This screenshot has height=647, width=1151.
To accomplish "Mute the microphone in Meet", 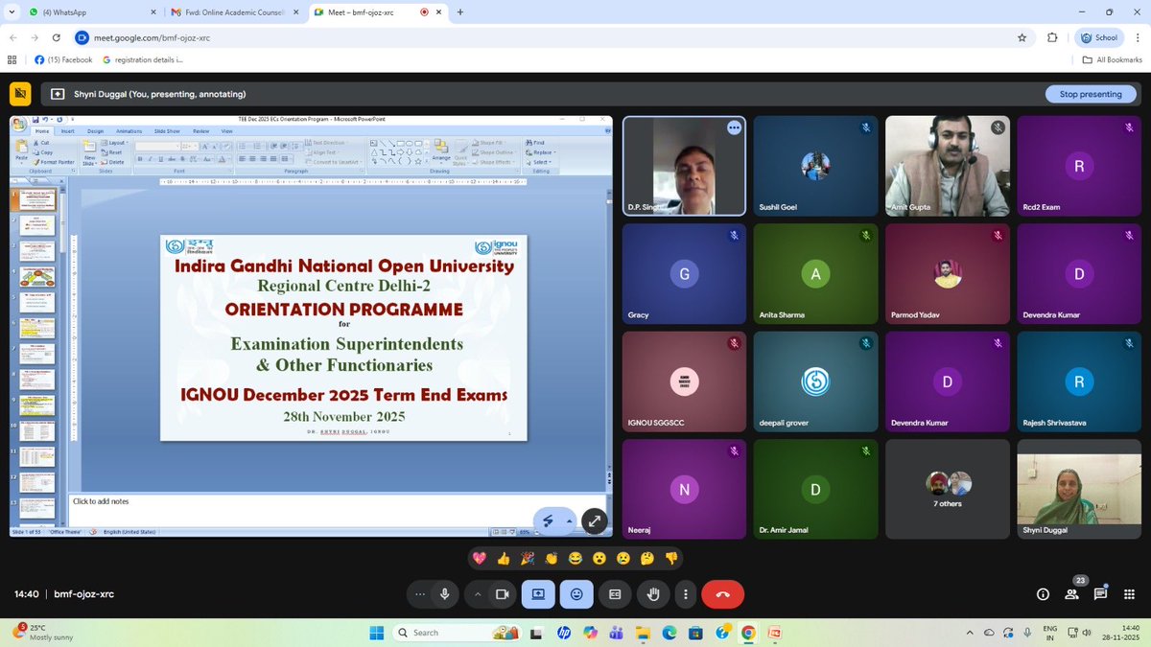I will tap(445, 594).
